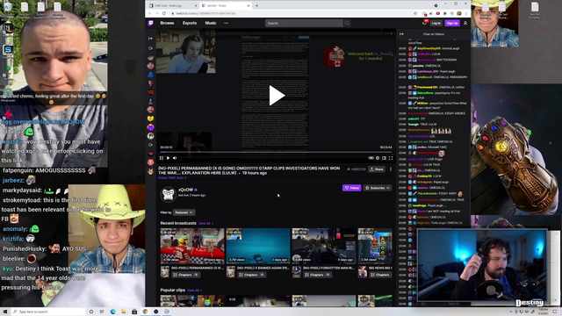Launch Microsoft Edge from the taskbar
562x316 pixels.
point(113,312)
